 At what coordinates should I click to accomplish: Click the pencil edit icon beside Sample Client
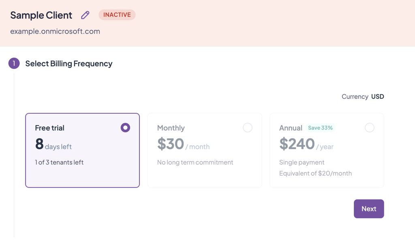pyautogui.click(x=85, y=15)
